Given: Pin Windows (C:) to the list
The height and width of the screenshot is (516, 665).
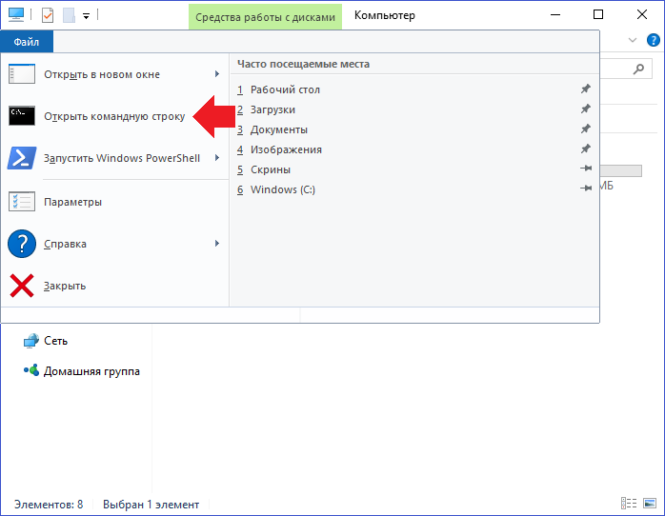Looking at the screenshot, I should click(586, 189).
